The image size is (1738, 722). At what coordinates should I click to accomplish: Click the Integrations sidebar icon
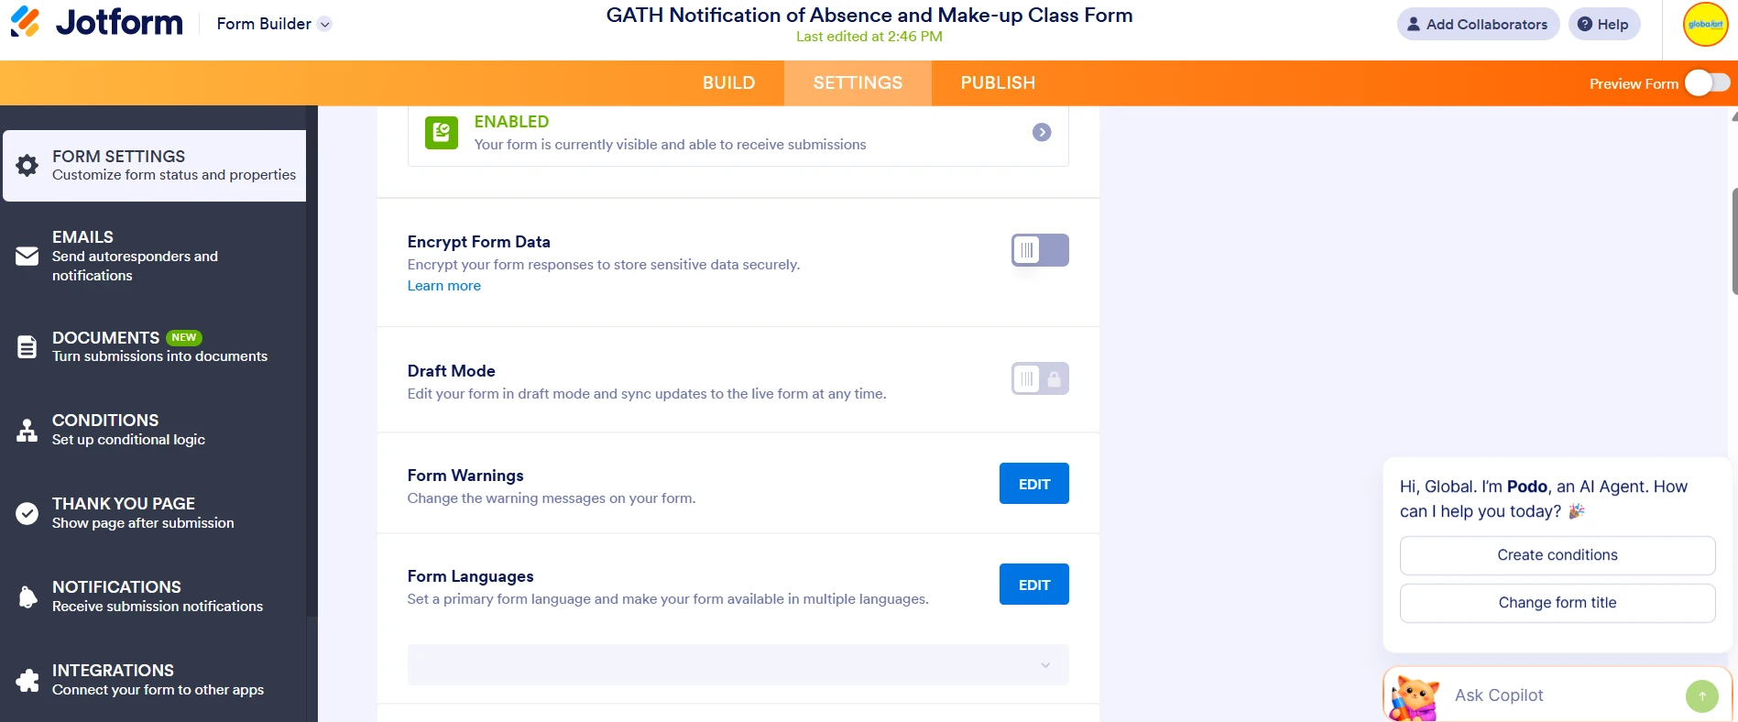click(x=27, y=679)
